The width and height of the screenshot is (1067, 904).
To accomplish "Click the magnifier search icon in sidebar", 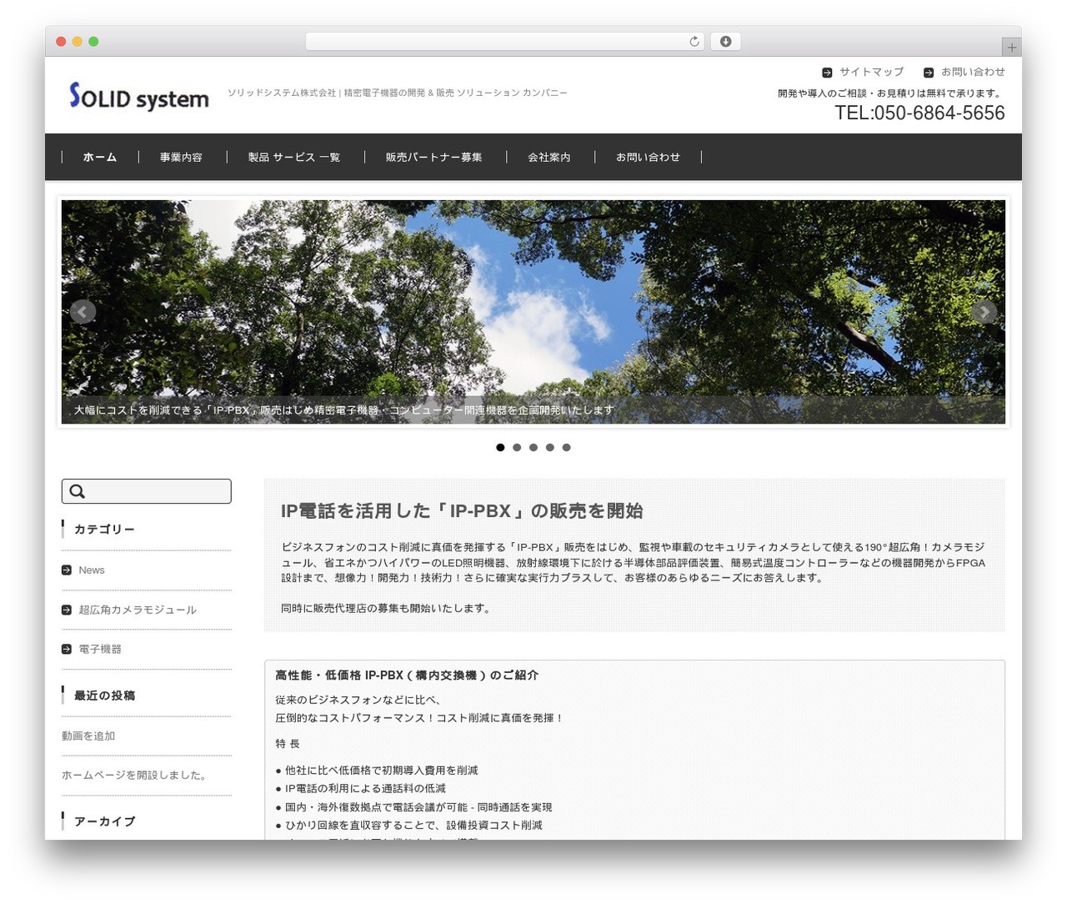I will [78, 491].
